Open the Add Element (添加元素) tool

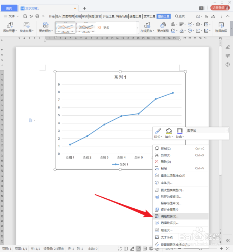point(10,27)
